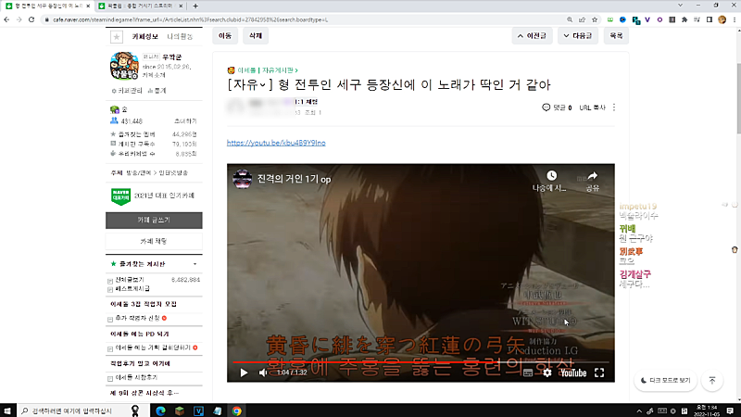This screenshot has height=417, width=741.
Task: Toggle the cafe favorite star box
Action: point(117,36)
